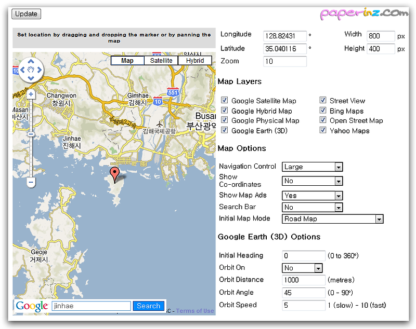
Task: Switch to Hybrid view tab
Action: (195, 61)
